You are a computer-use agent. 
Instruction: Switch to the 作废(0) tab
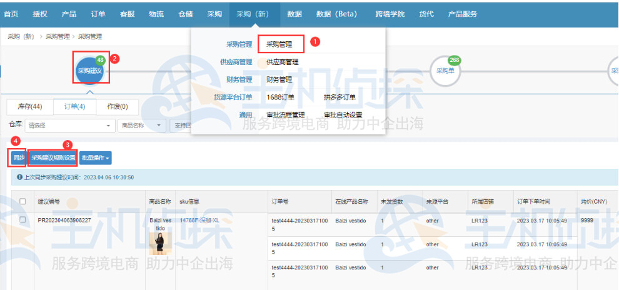coord(118,107)
